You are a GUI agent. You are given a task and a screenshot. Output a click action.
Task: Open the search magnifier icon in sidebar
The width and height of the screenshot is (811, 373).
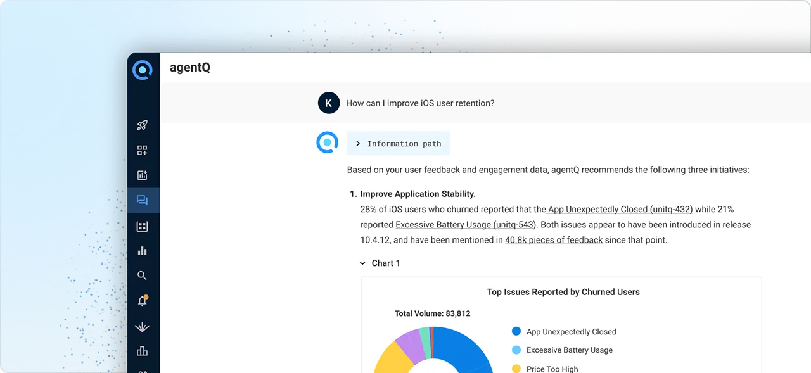(143, 275)
